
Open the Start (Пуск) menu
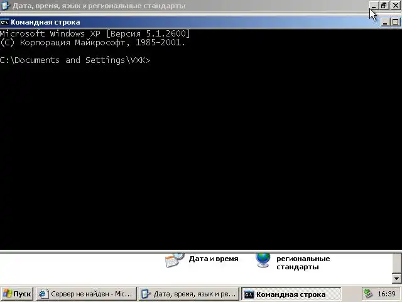coord(17,294)
